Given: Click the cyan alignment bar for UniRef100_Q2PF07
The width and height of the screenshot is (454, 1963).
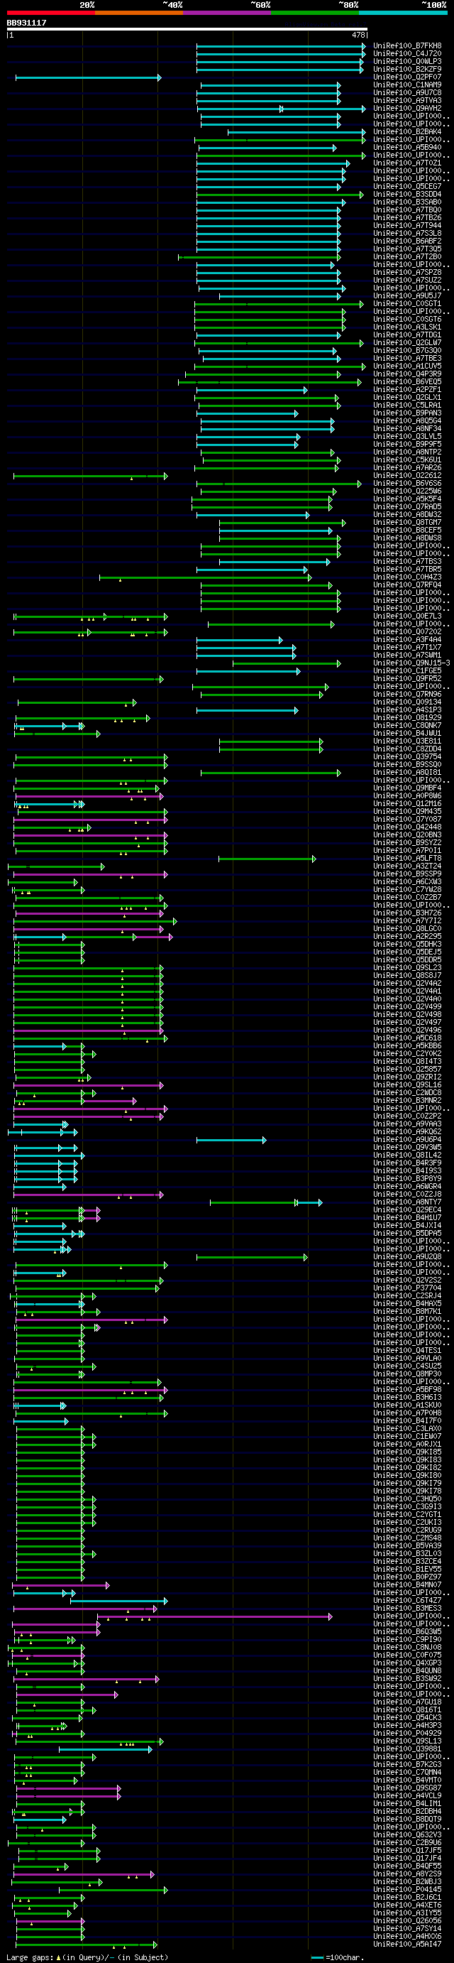Looking at the screenshot, I should click(89, 77).
